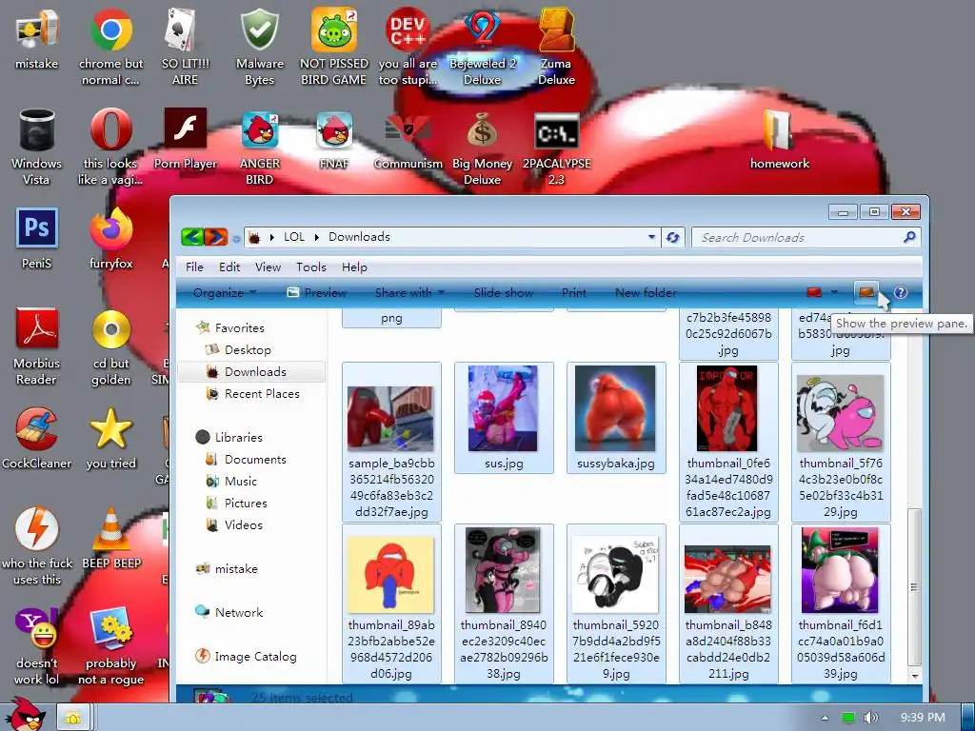This screenshot has width=975, height=731.
Task: Click the Preview toolbar button
Action: 316,293
